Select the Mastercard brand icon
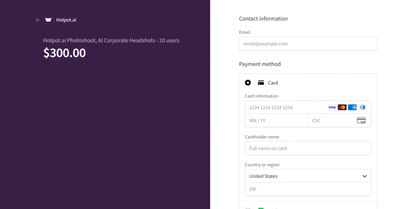Screen dimensions: 415x209 point(342,107)
